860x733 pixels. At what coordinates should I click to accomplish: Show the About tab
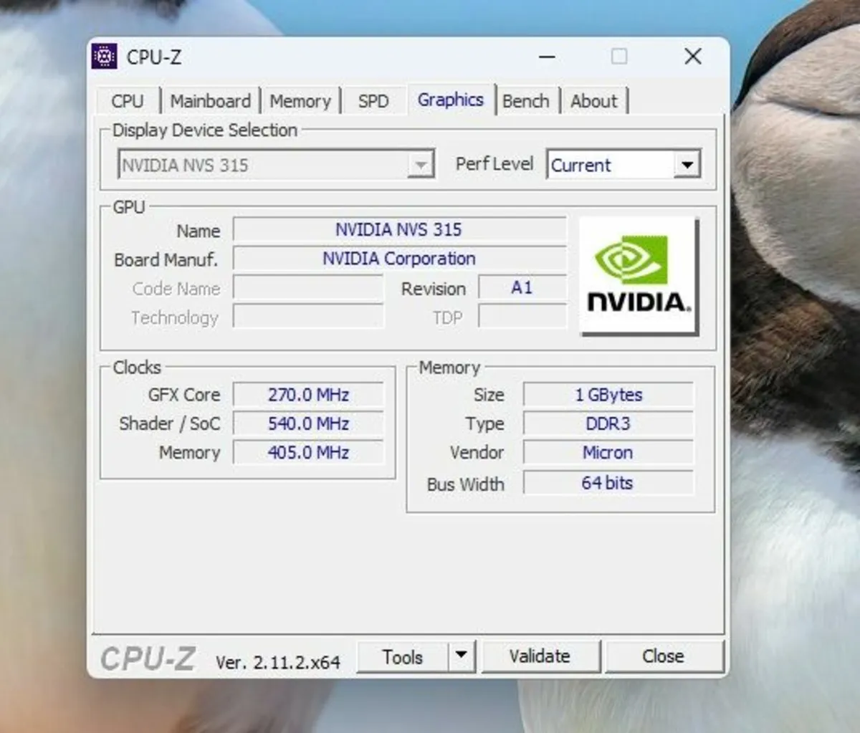594,101
